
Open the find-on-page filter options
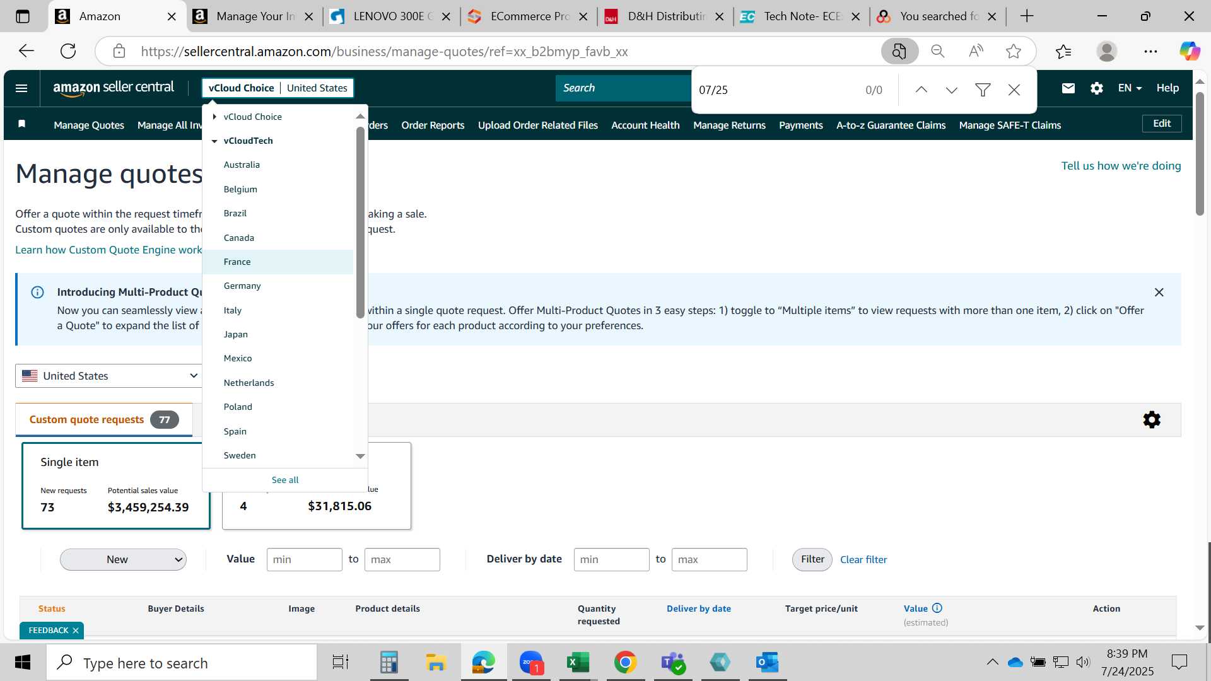[x=983, y=90]
